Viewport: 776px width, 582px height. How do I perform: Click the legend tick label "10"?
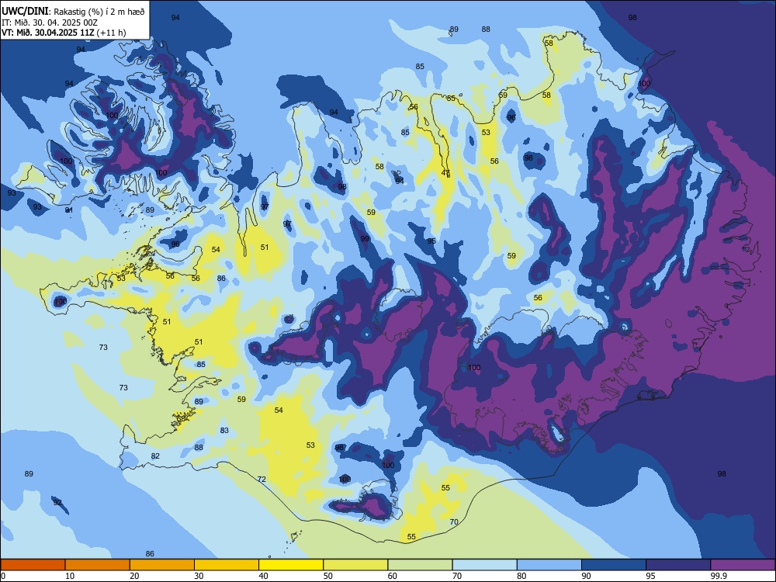click(70, 576)
